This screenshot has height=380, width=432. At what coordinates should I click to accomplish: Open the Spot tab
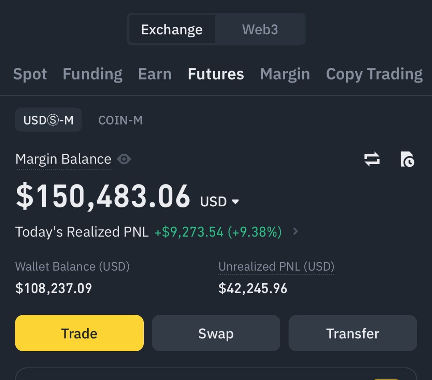pyautogui.click(x=30, y=74)
